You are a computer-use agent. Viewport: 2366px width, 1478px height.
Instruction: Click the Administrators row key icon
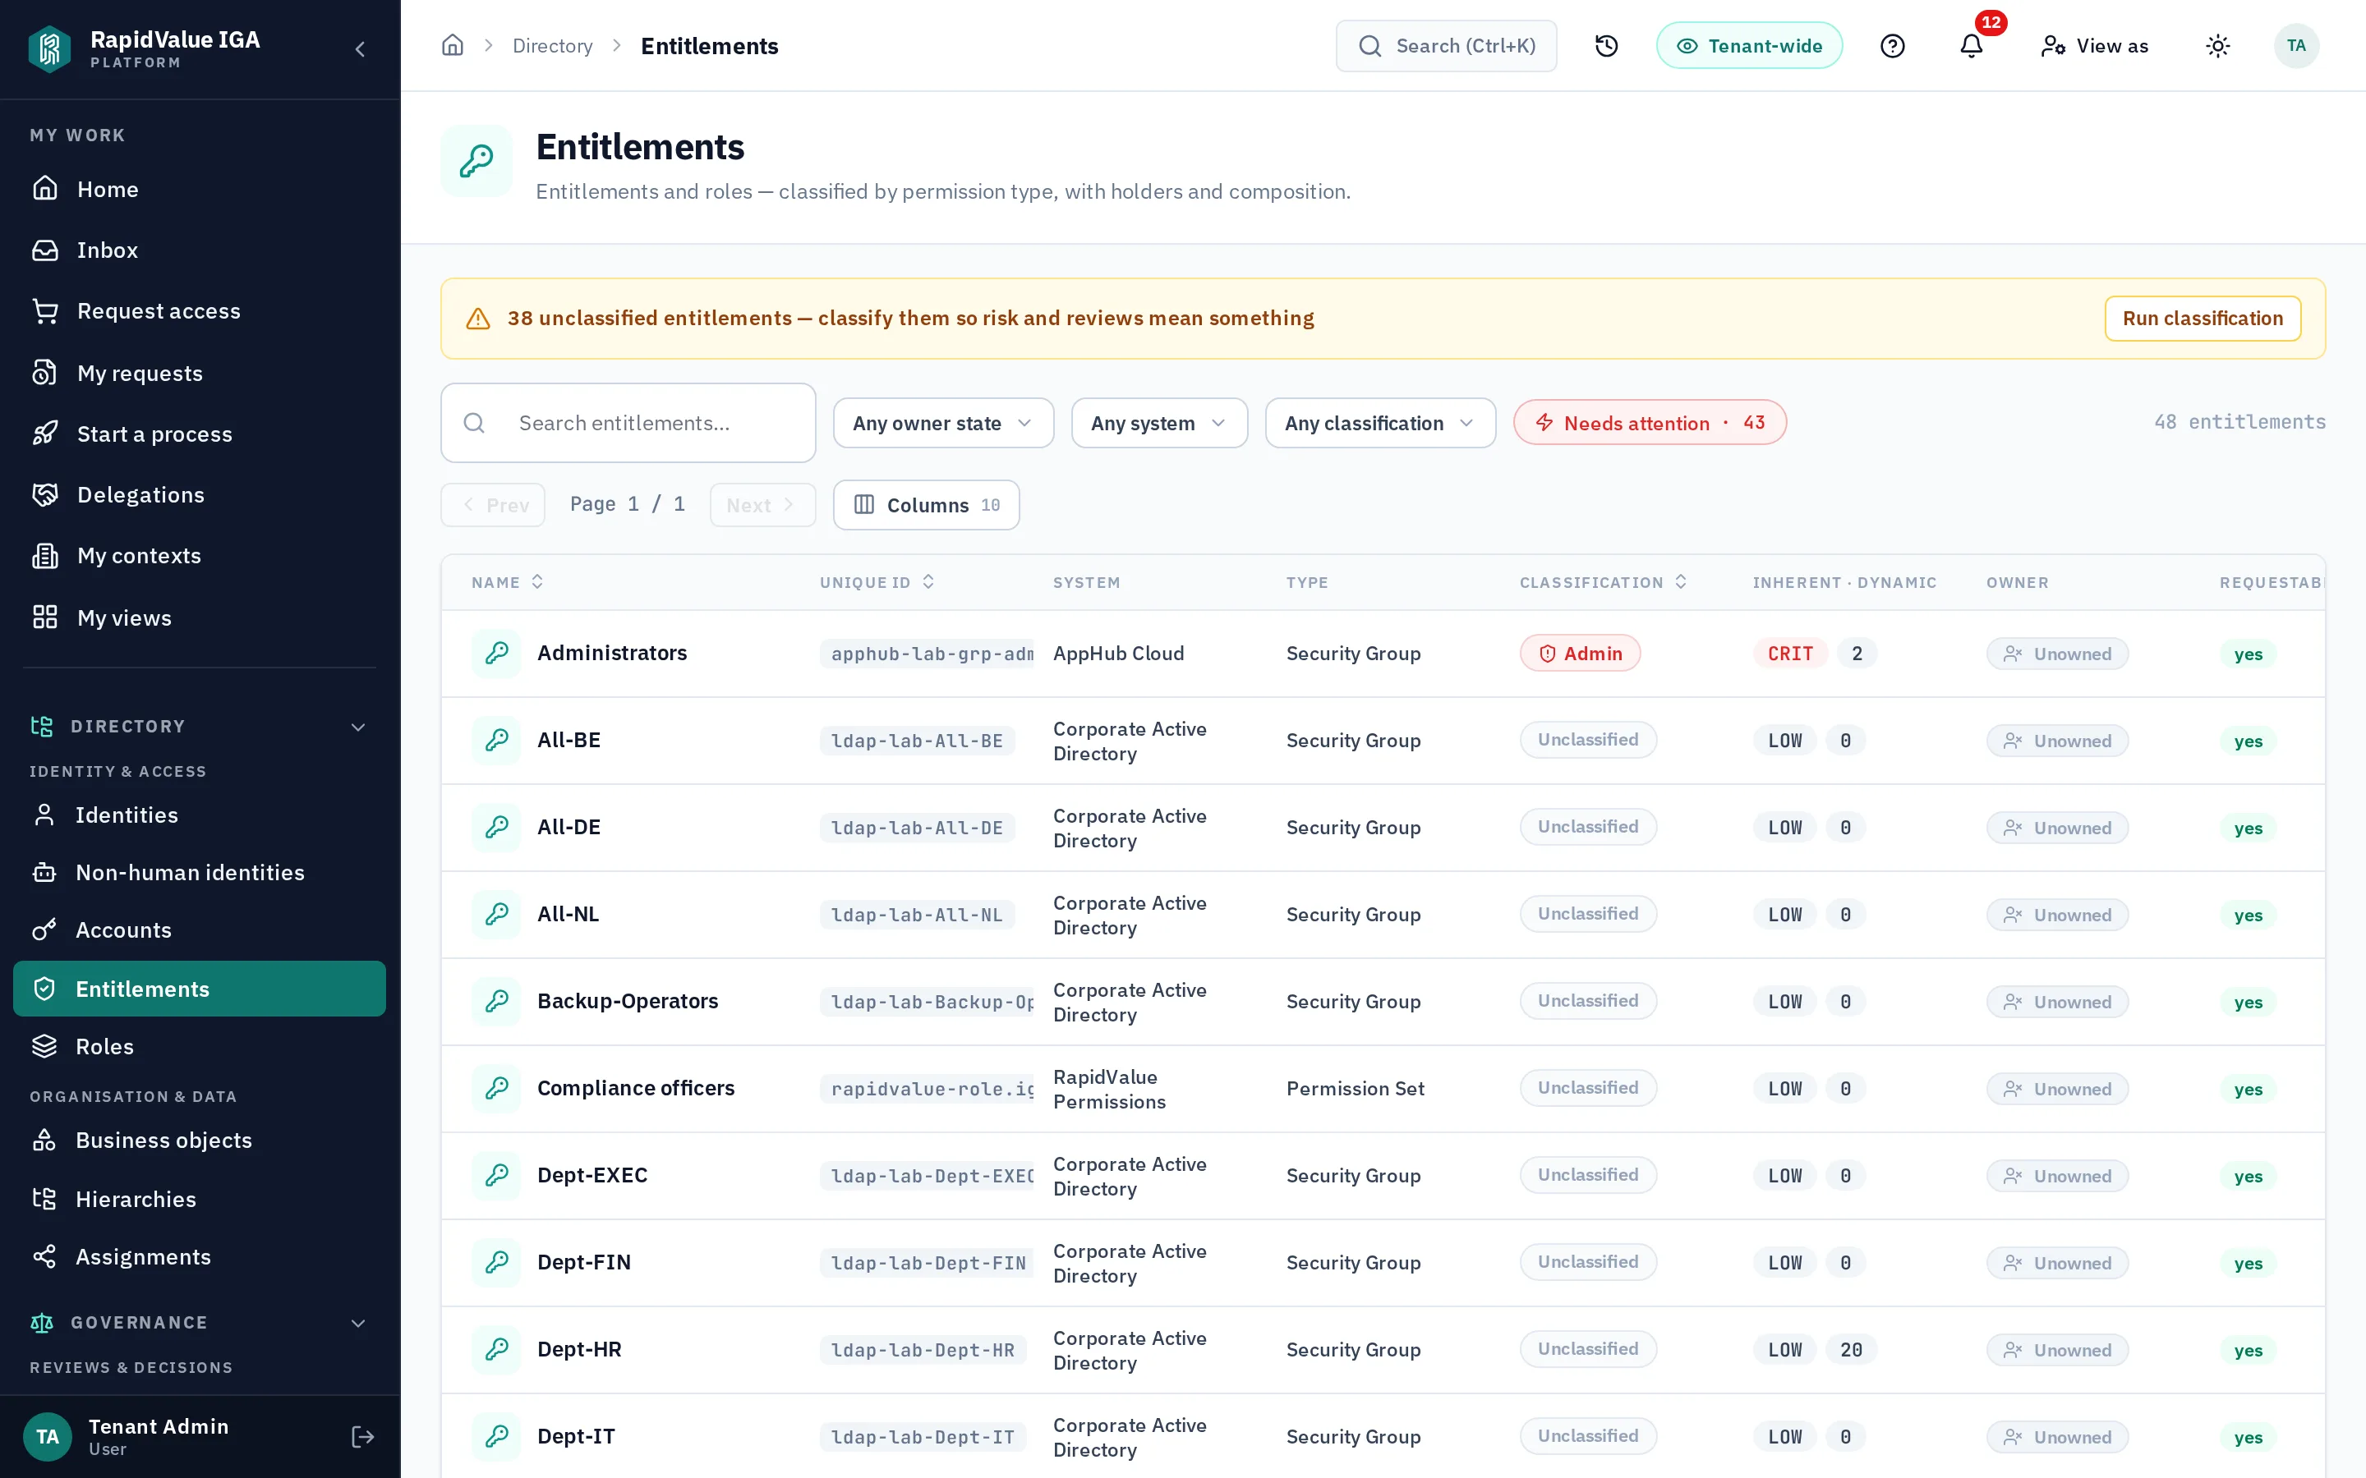[497, 653]
